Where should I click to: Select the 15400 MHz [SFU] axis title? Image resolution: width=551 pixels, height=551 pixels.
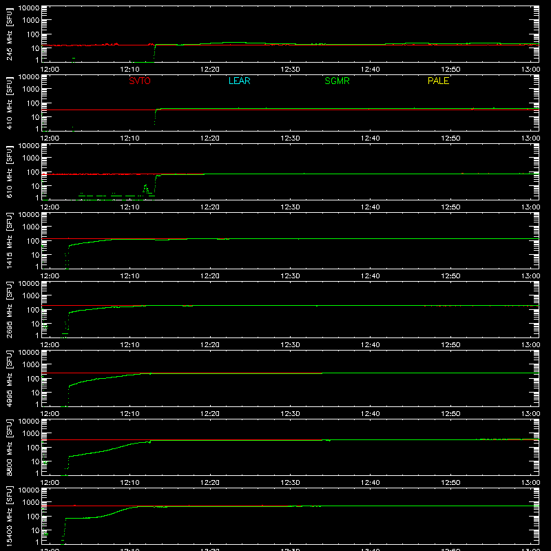[x=10, y=516]
